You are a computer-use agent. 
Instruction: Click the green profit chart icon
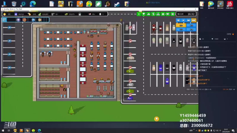point(40,14)
